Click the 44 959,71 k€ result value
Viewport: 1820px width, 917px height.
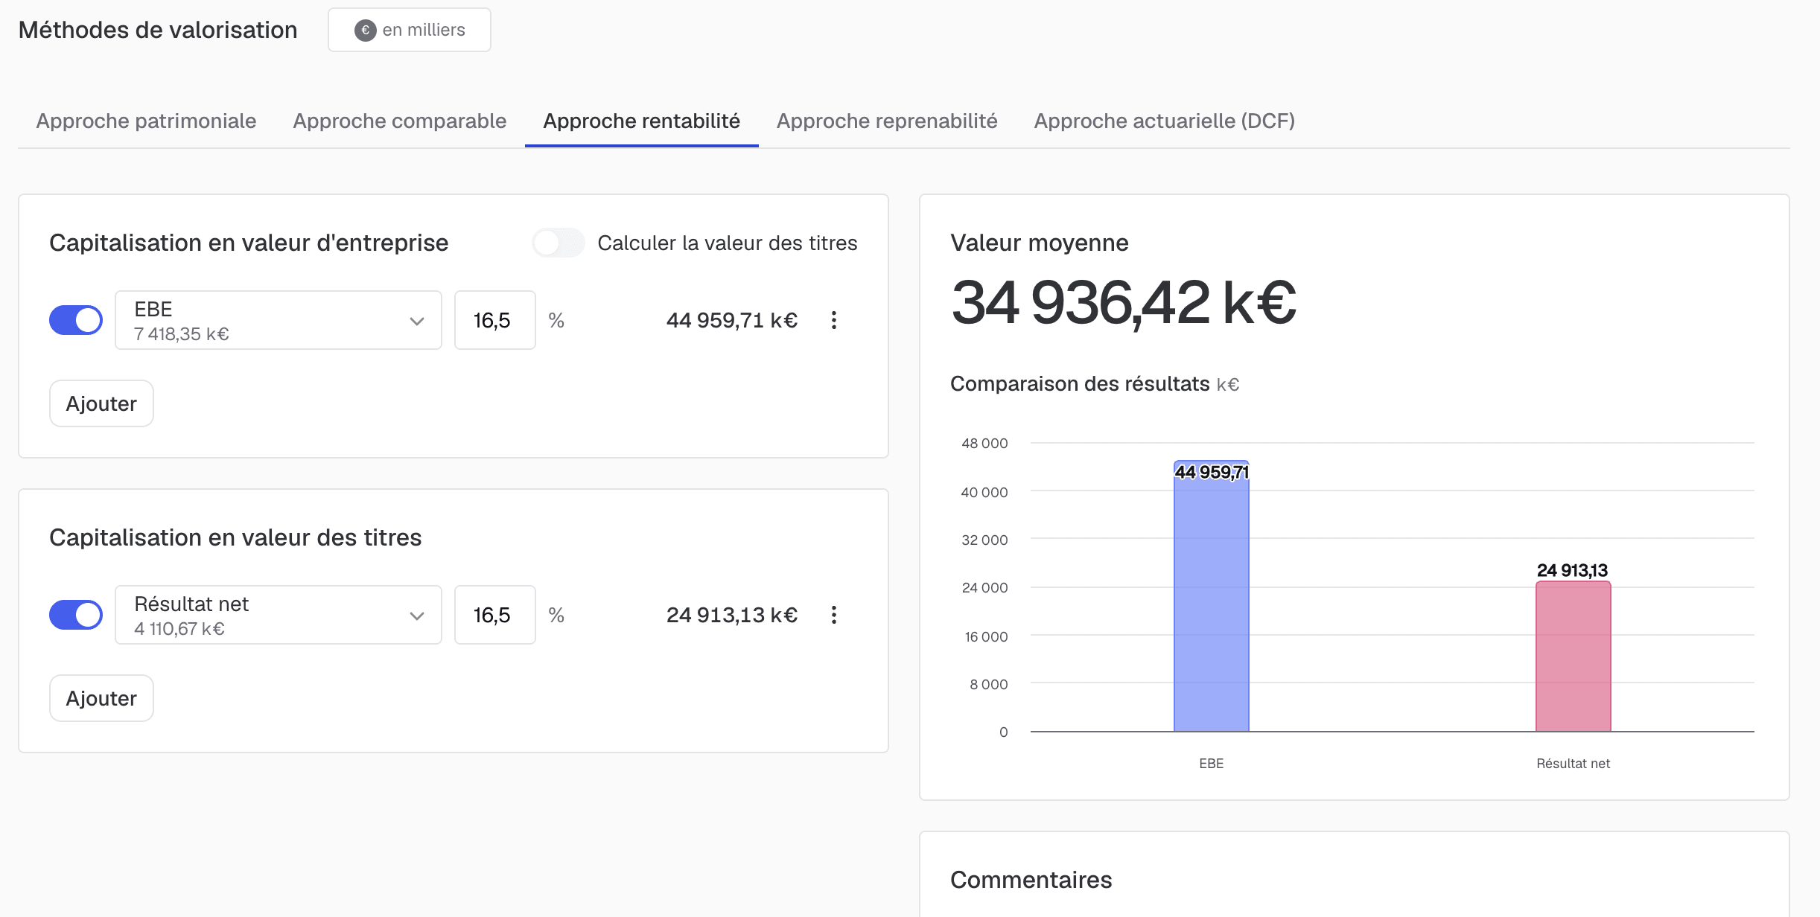tap(732, 320)
